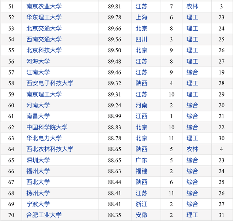Viewport: 234px width, 221px height.
Task: Select the score 88.35
Action: click(x=114, y=215)
